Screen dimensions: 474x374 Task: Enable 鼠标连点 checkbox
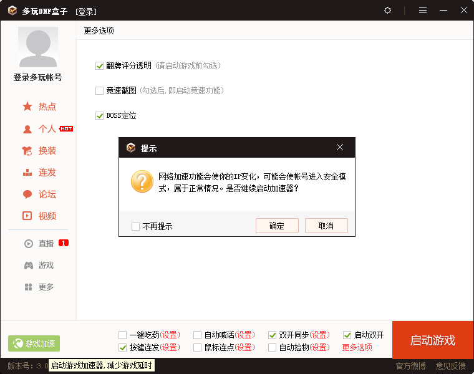(198, 347)
